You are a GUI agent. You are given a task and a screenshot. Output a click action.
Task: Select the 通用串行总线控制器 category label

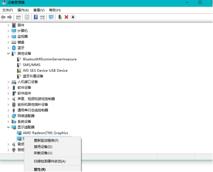33,110
